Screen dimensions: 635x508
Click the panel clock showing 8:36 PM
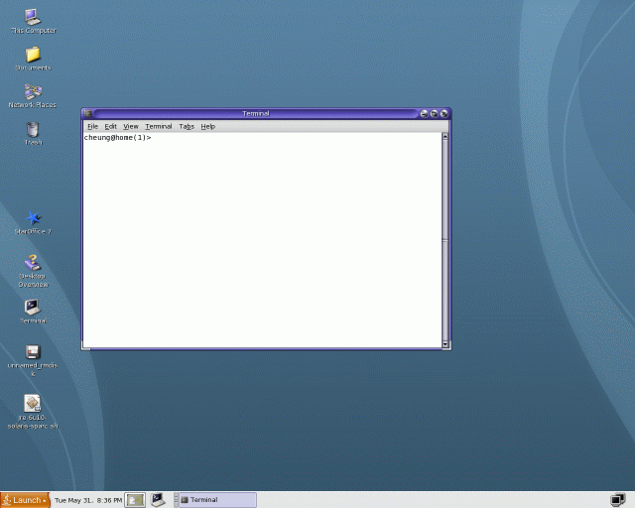[x=88, y=500]
